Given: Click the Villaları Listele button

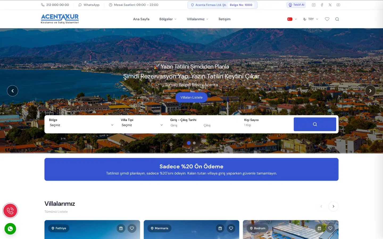Looking at the screenshot, I should (x=191, y=97).
